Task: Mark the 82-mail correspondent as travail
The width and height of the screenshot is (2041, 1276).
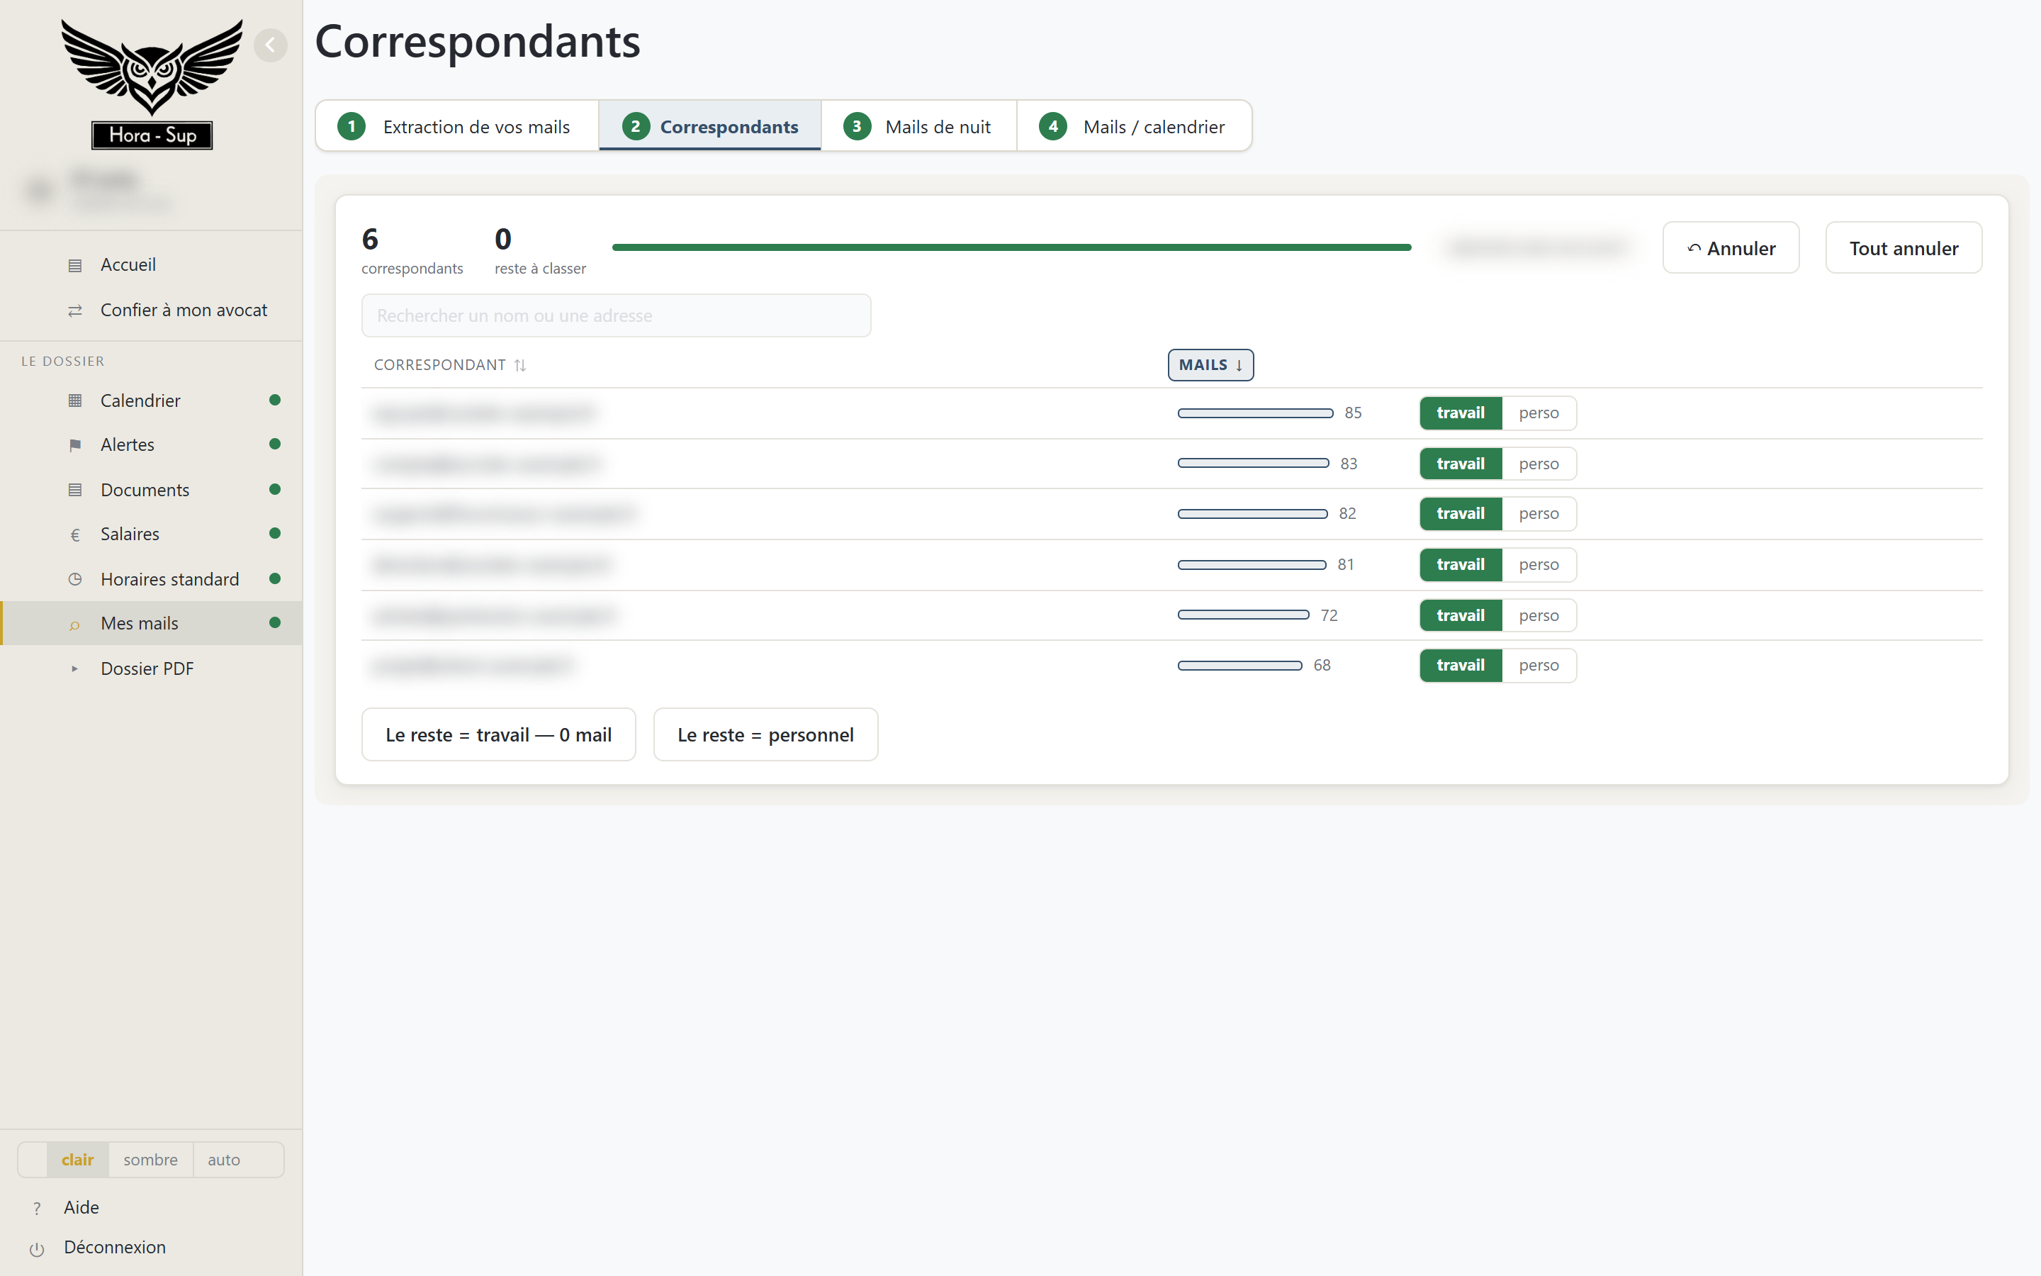Action: tap(1460, 514)
